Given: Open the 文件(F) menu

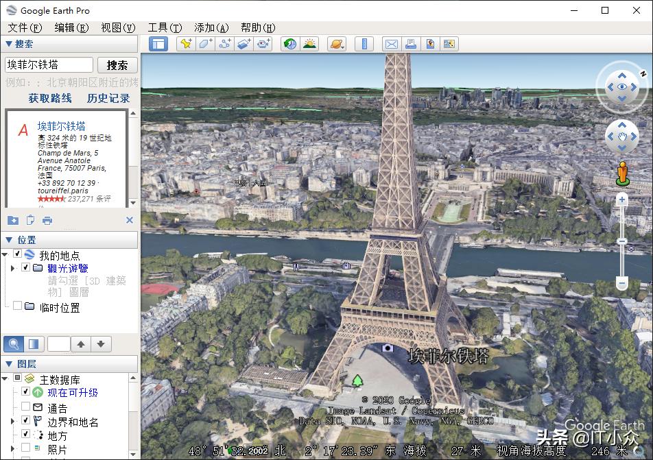Looking at the screenshot, I should click(x=25, y=28).
